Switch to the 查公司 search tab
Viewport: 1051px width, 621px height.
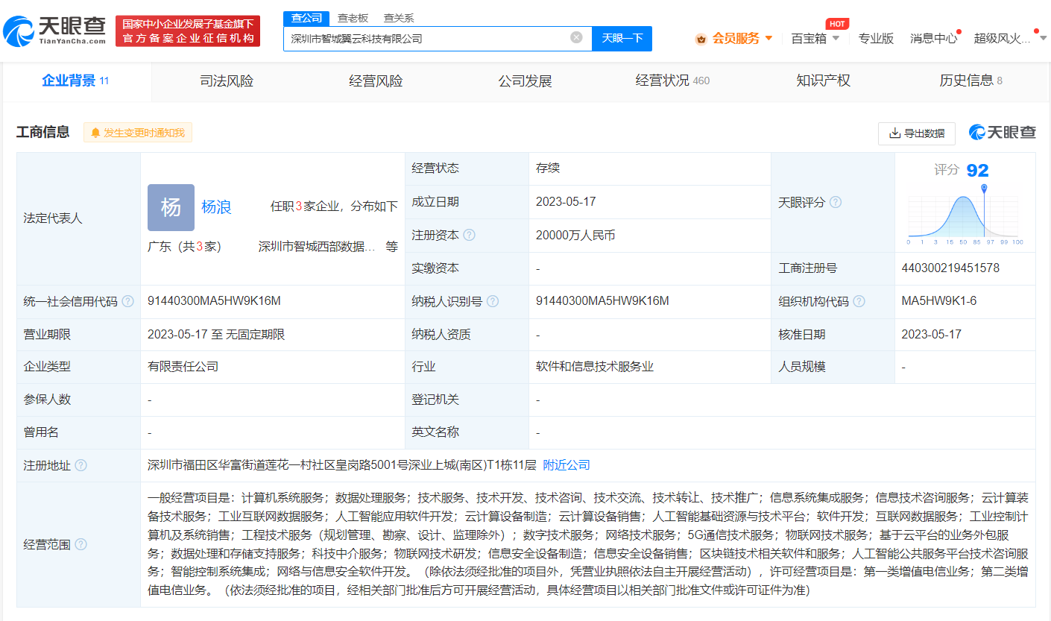click(306, 18)
